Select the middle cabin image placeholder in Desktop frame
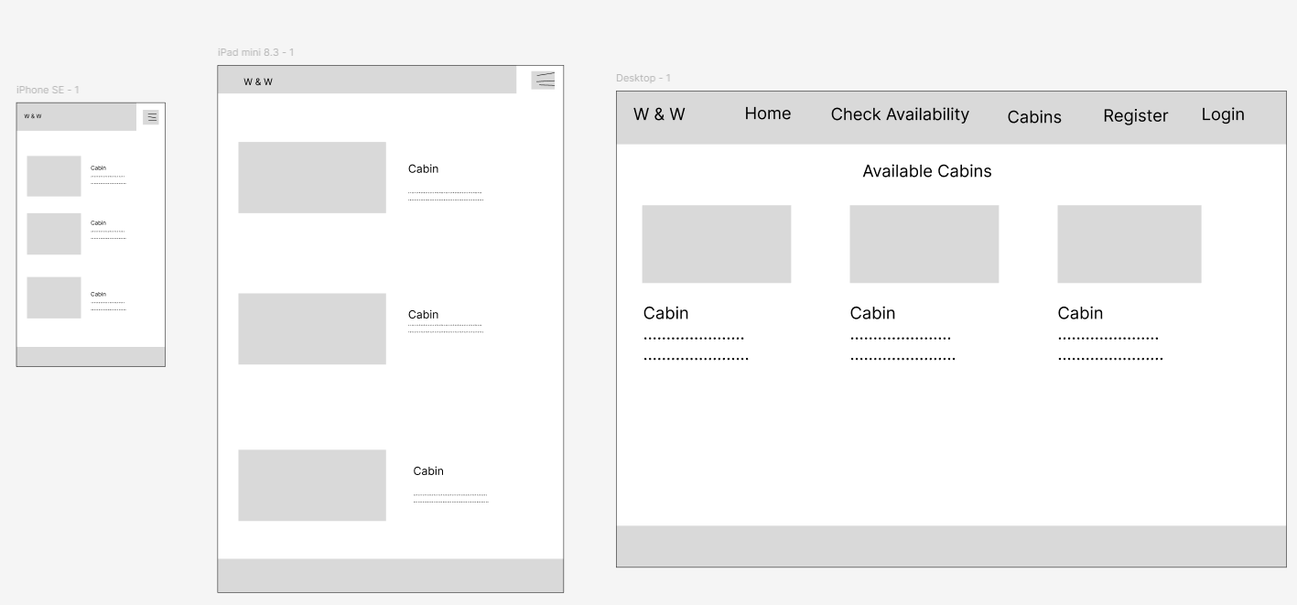 tap(924, 243)
